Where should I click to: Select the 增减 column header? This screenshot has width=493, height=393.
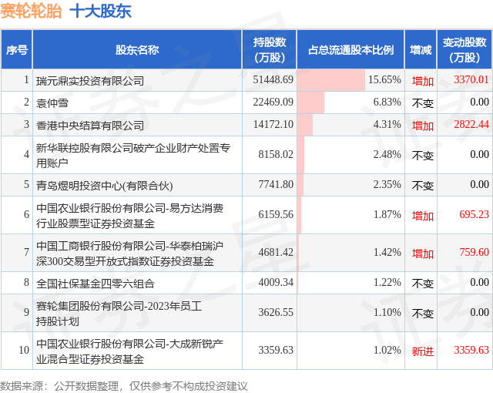[421, 49]
